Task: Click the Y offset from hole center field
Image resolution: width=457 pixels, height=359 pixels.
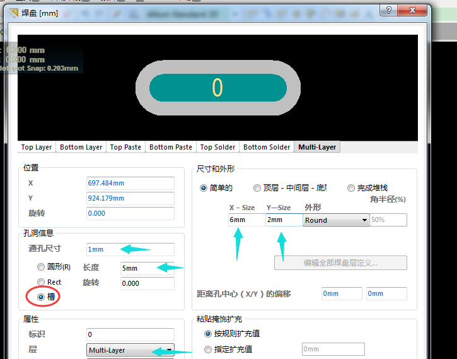Action: point(386,293)
